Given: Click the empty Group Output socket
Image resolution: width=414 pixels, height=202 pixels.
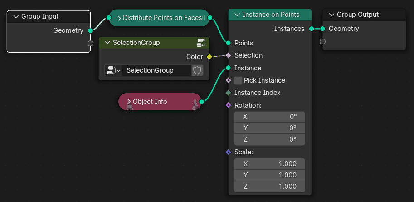Looking at the screenshot, I should [322, 42].
